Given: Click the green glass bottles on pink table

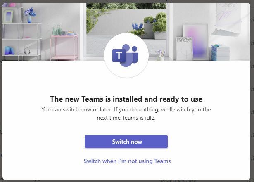Looking at the screenshot, I should 57,30.
